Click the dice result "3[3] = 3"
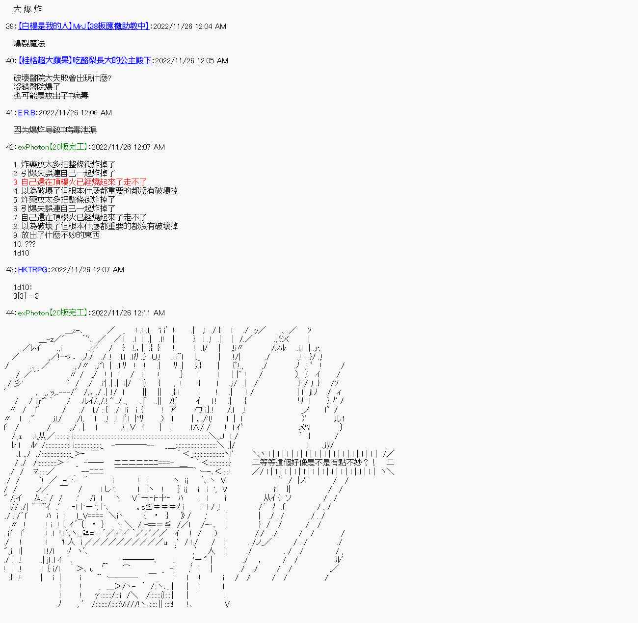 [26, 296]
